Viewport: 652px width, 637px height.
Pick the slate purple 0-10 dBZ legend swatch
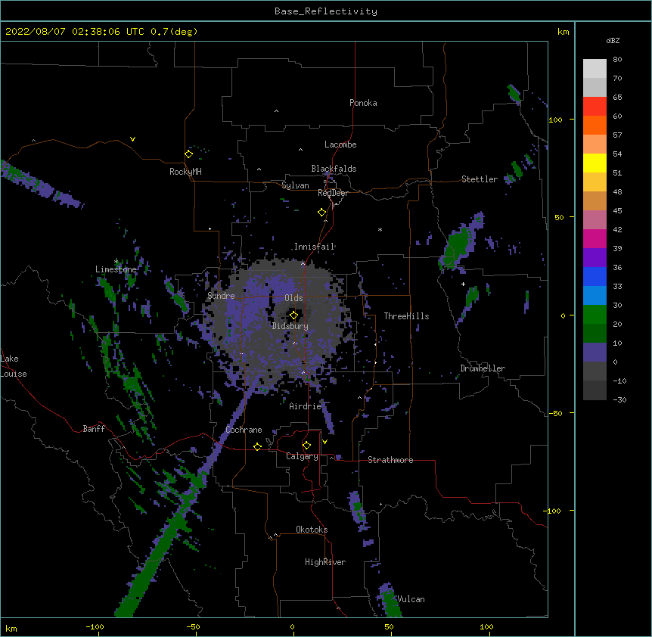pos(595,353)
